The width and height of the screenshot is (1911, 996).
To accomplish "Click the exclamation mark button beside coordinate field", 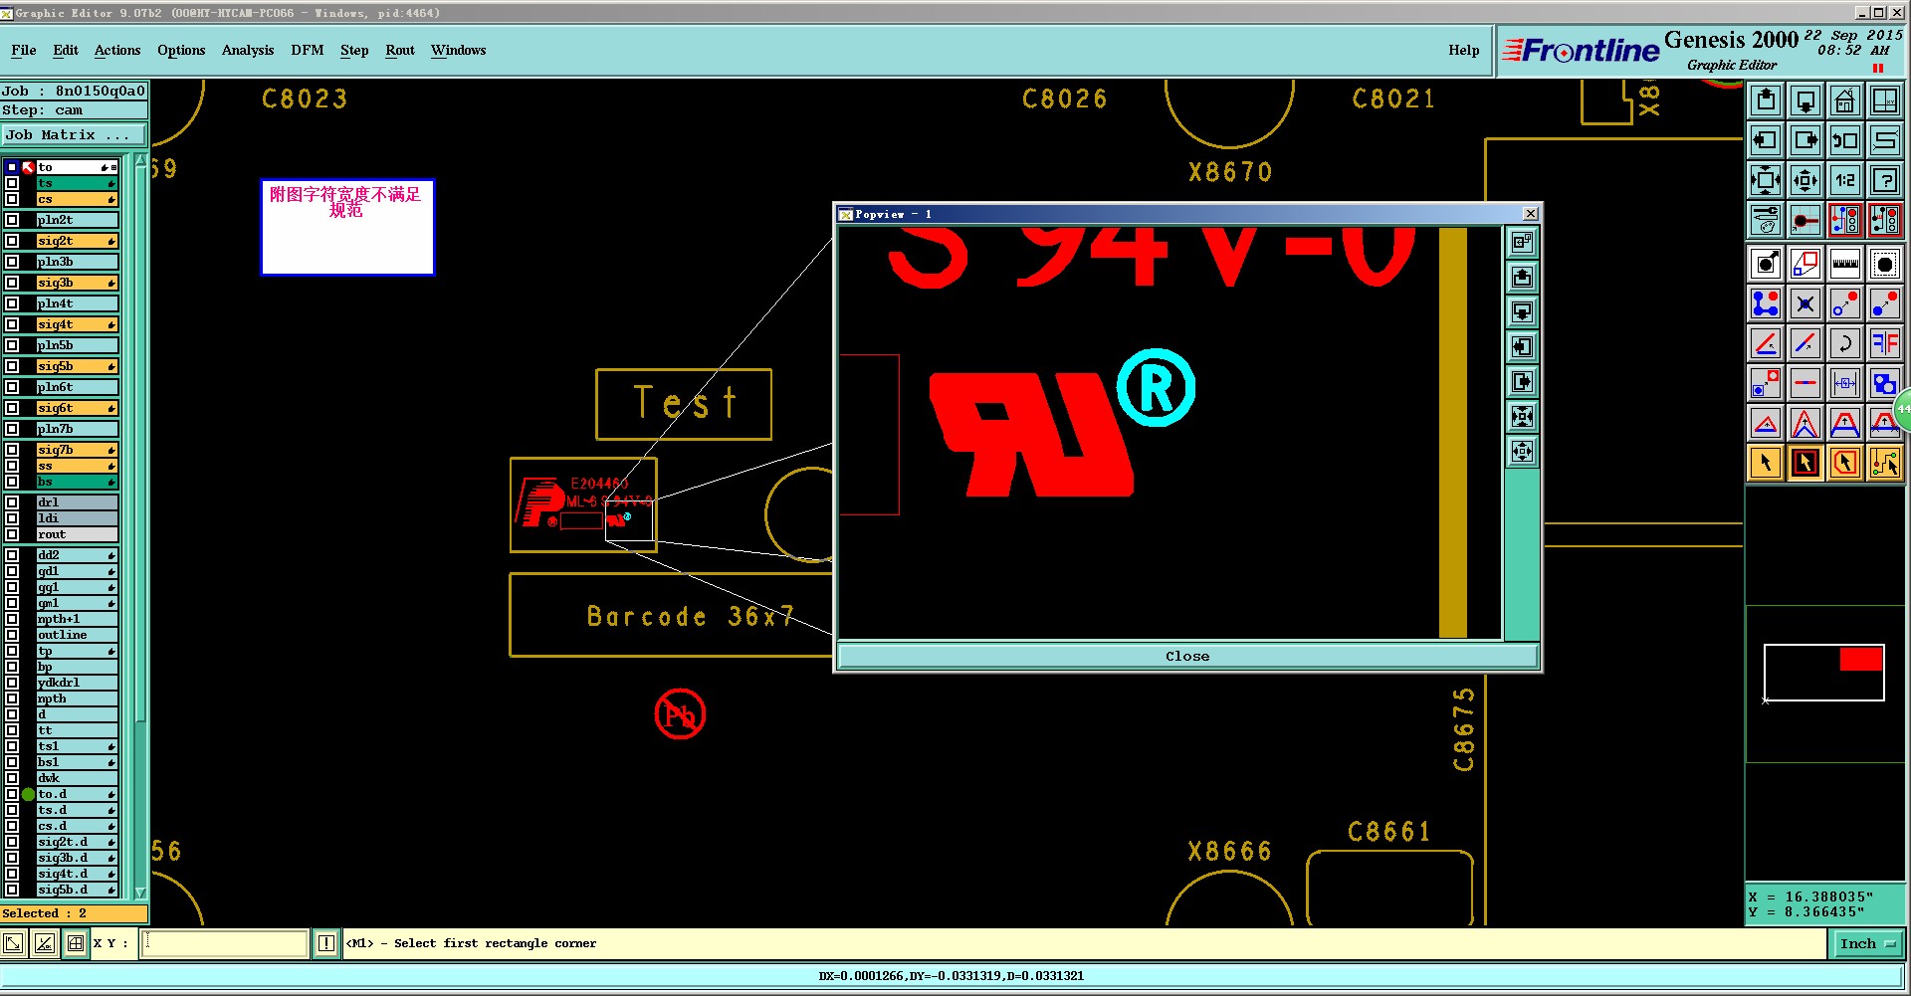I will coord(325,943).
